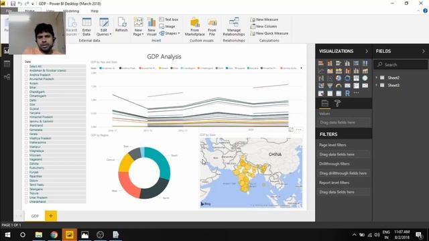
Task: Select the Pie chart visual
Action: pyautogui.click(x=339, y=78)
